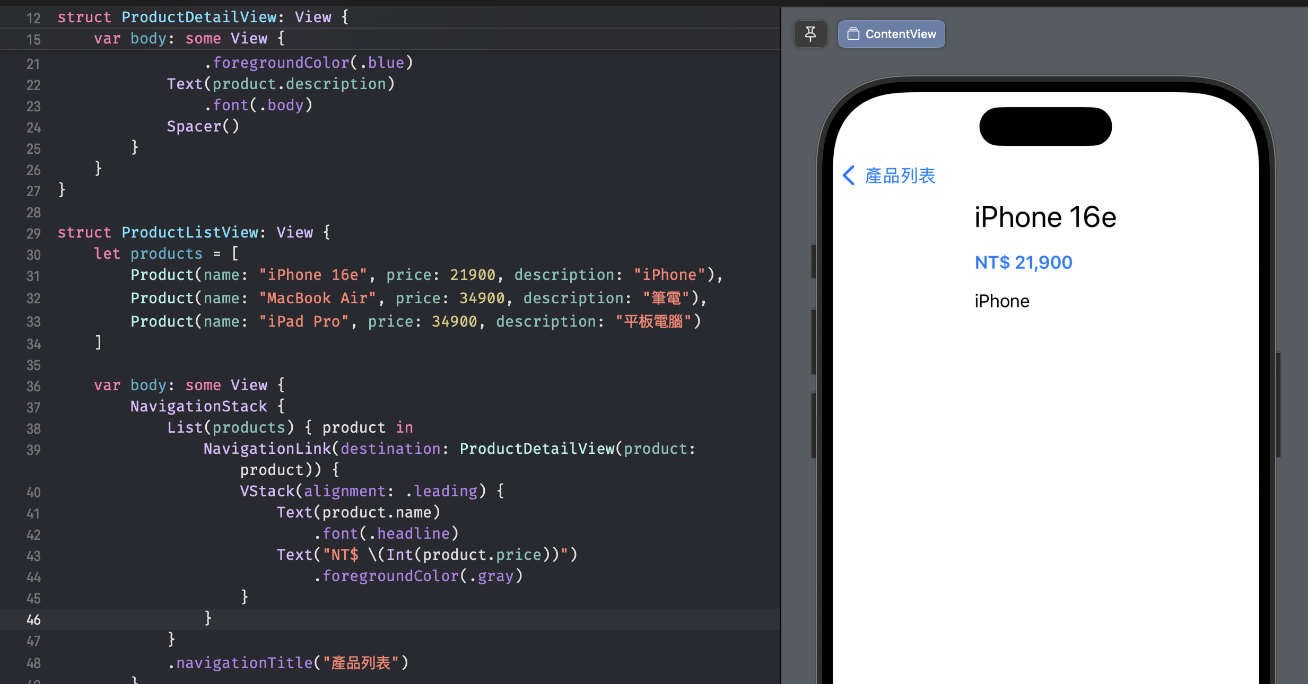Click the .navigationTitle modifier on line 48
The width and height of the screenshot is (1308, 684).
point(244,663)
